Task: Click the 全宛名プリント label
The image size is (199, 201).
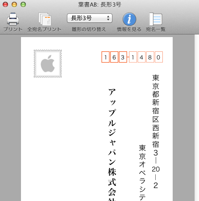Action: tap(44, 29)
